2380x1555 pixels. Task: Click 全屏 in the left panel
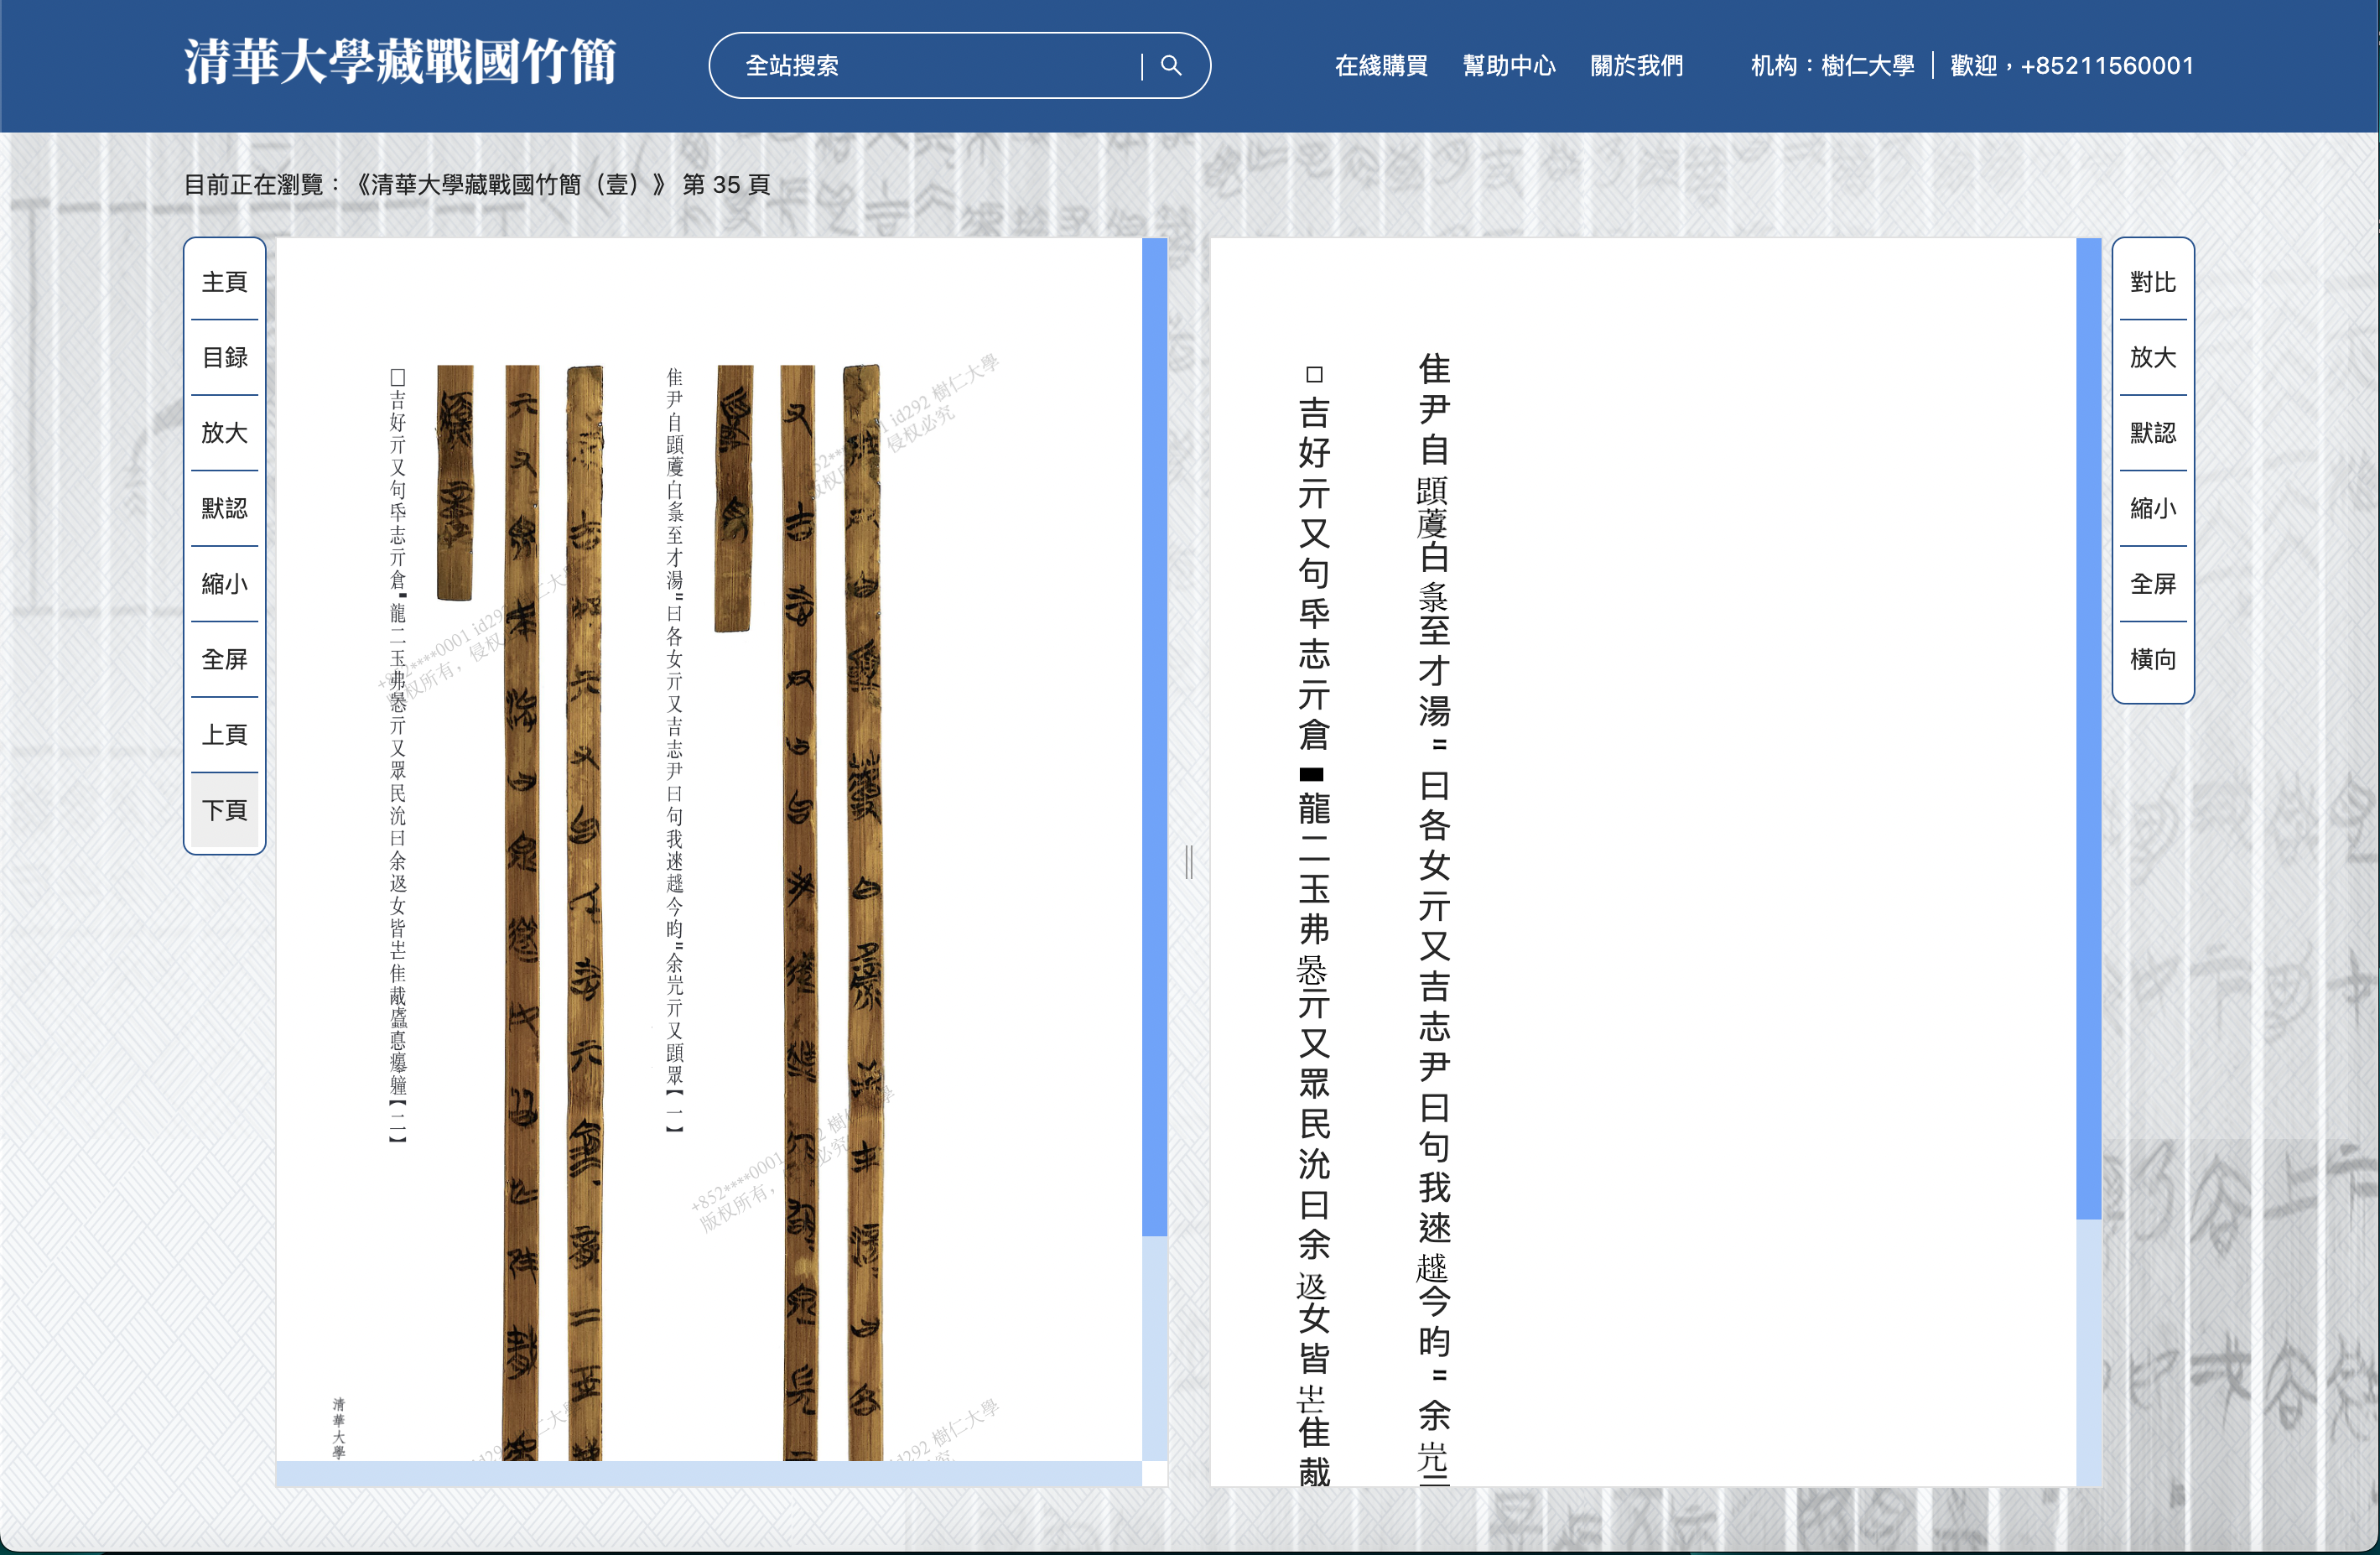[x=224, y=659]
